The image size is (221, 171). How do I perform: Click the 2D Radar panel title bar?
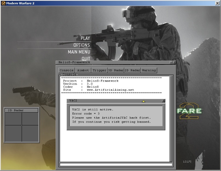[22, 110]
